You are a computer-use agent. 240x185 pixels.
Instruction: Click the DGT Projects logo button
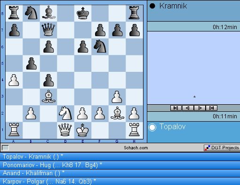point(222,147)
